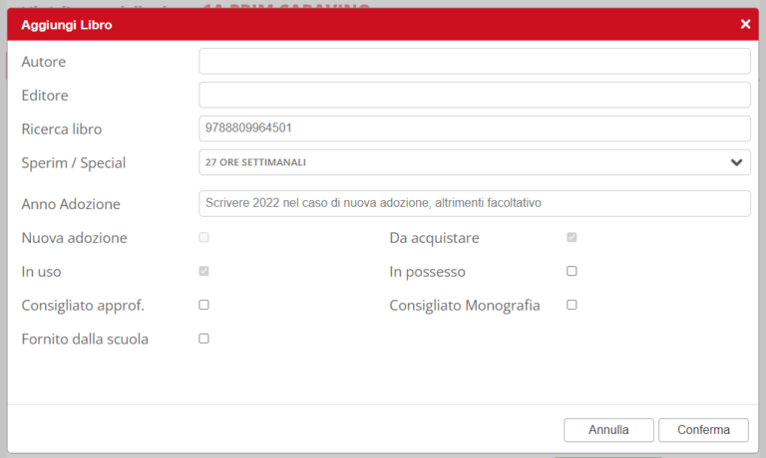Check Fornito dalla scuola checkbox
Image resolution: width=766 pixels, height=458 pixels.
click(x=203, y=339)
